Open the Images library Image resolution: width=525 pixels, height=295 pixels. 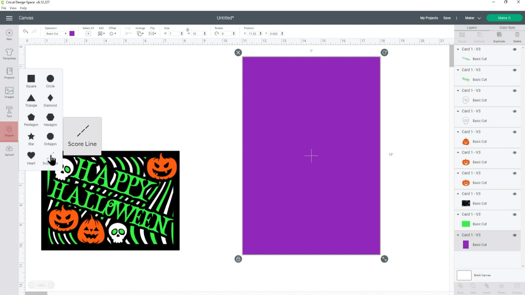(x=9, y=92)
